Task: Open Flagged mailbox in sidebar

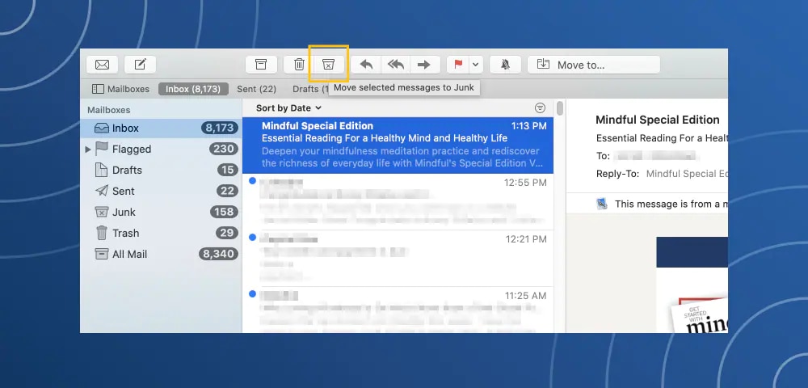Action: pos(161,149)
